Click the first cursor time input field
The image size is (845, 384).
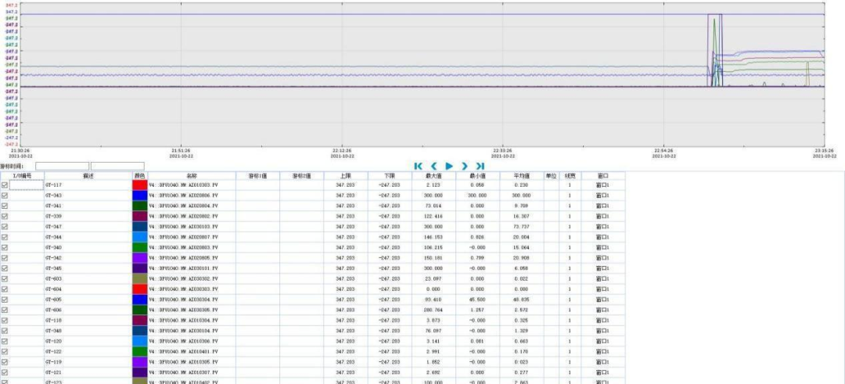tap(62, 167)
